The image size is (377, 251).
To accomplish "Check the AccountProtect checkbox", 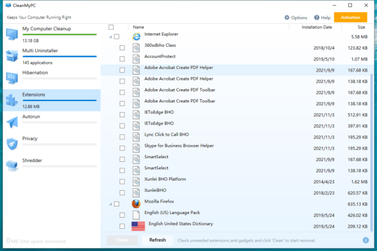I will pyautogui.click(x=122, y=59).
